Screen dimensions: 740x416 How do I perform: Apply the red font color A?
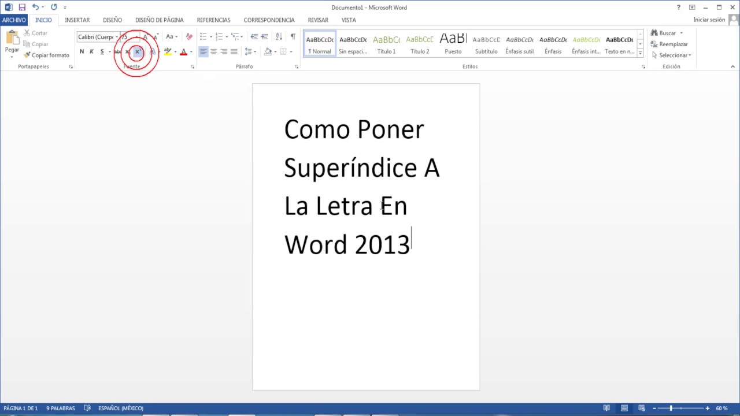pyautogui.click(x=184, y=52)
